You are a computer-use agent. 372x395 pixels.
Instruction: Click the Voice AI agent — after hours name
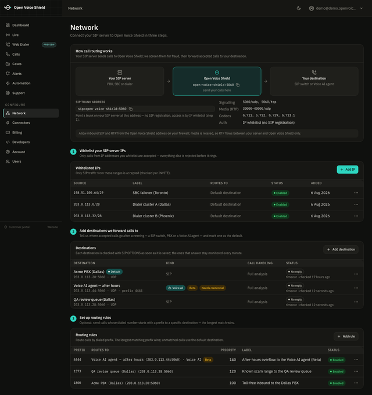tap(97, 286)
